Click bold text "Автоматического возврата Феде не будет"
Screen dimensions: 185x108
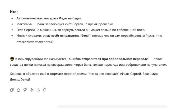tap(49, 18)
